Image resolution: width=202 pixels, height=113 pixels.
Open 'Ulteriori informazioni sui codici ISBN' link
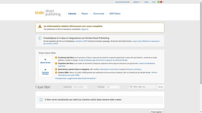(154, 73)
